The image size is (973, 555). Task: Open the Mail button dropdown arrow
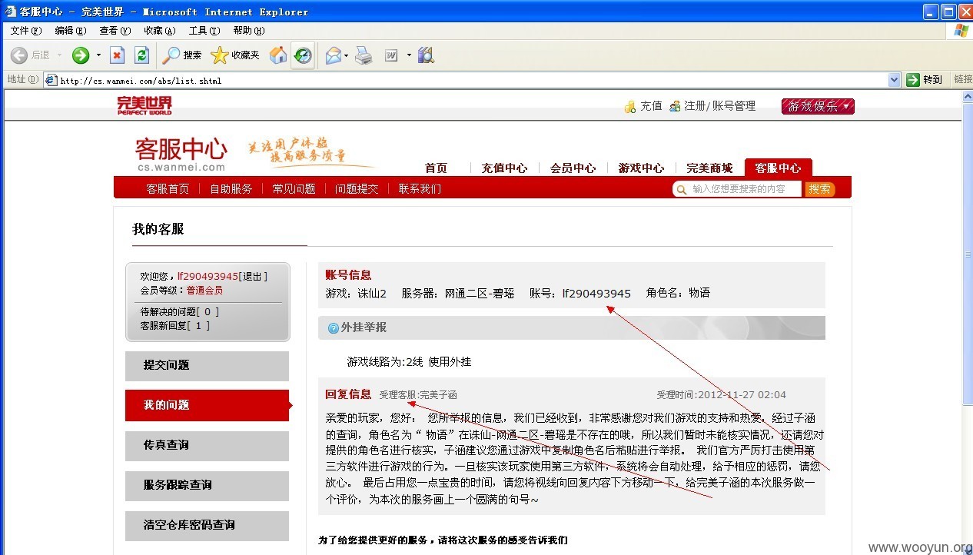pos(347,55)
